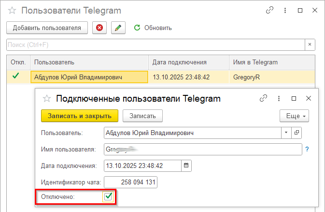Click the favorite star in Подключенные пользователи dialog
Image resolution: width=325 pixels, height=212 pixels.
click(x=47, y=98)
